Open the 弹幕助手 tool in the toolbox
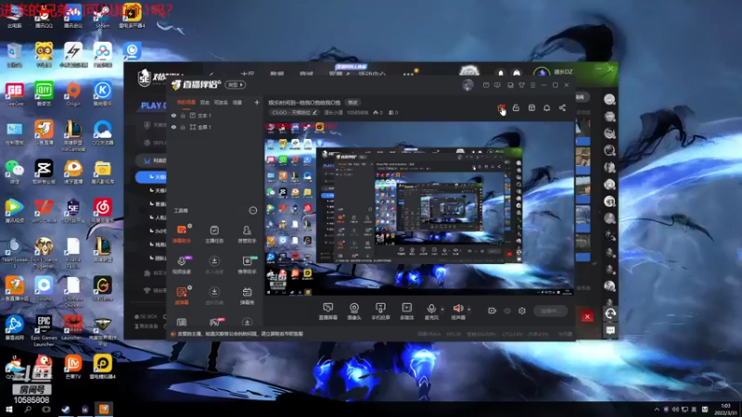The height and width of the screenshot is (417, 742). pos(182,234)
